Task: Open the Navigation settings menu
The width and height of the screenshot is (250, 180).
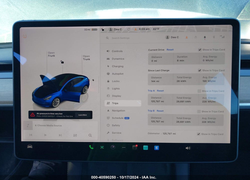Action: tap(116, 110)
